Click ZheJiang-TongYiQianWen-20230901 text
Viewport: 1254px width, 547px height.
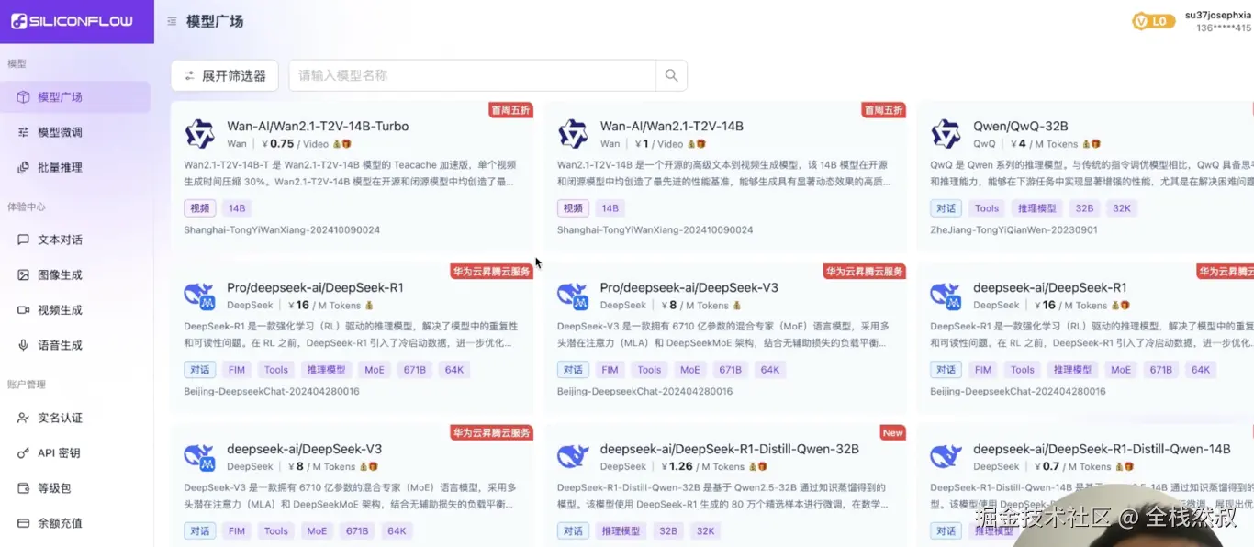1013,229
